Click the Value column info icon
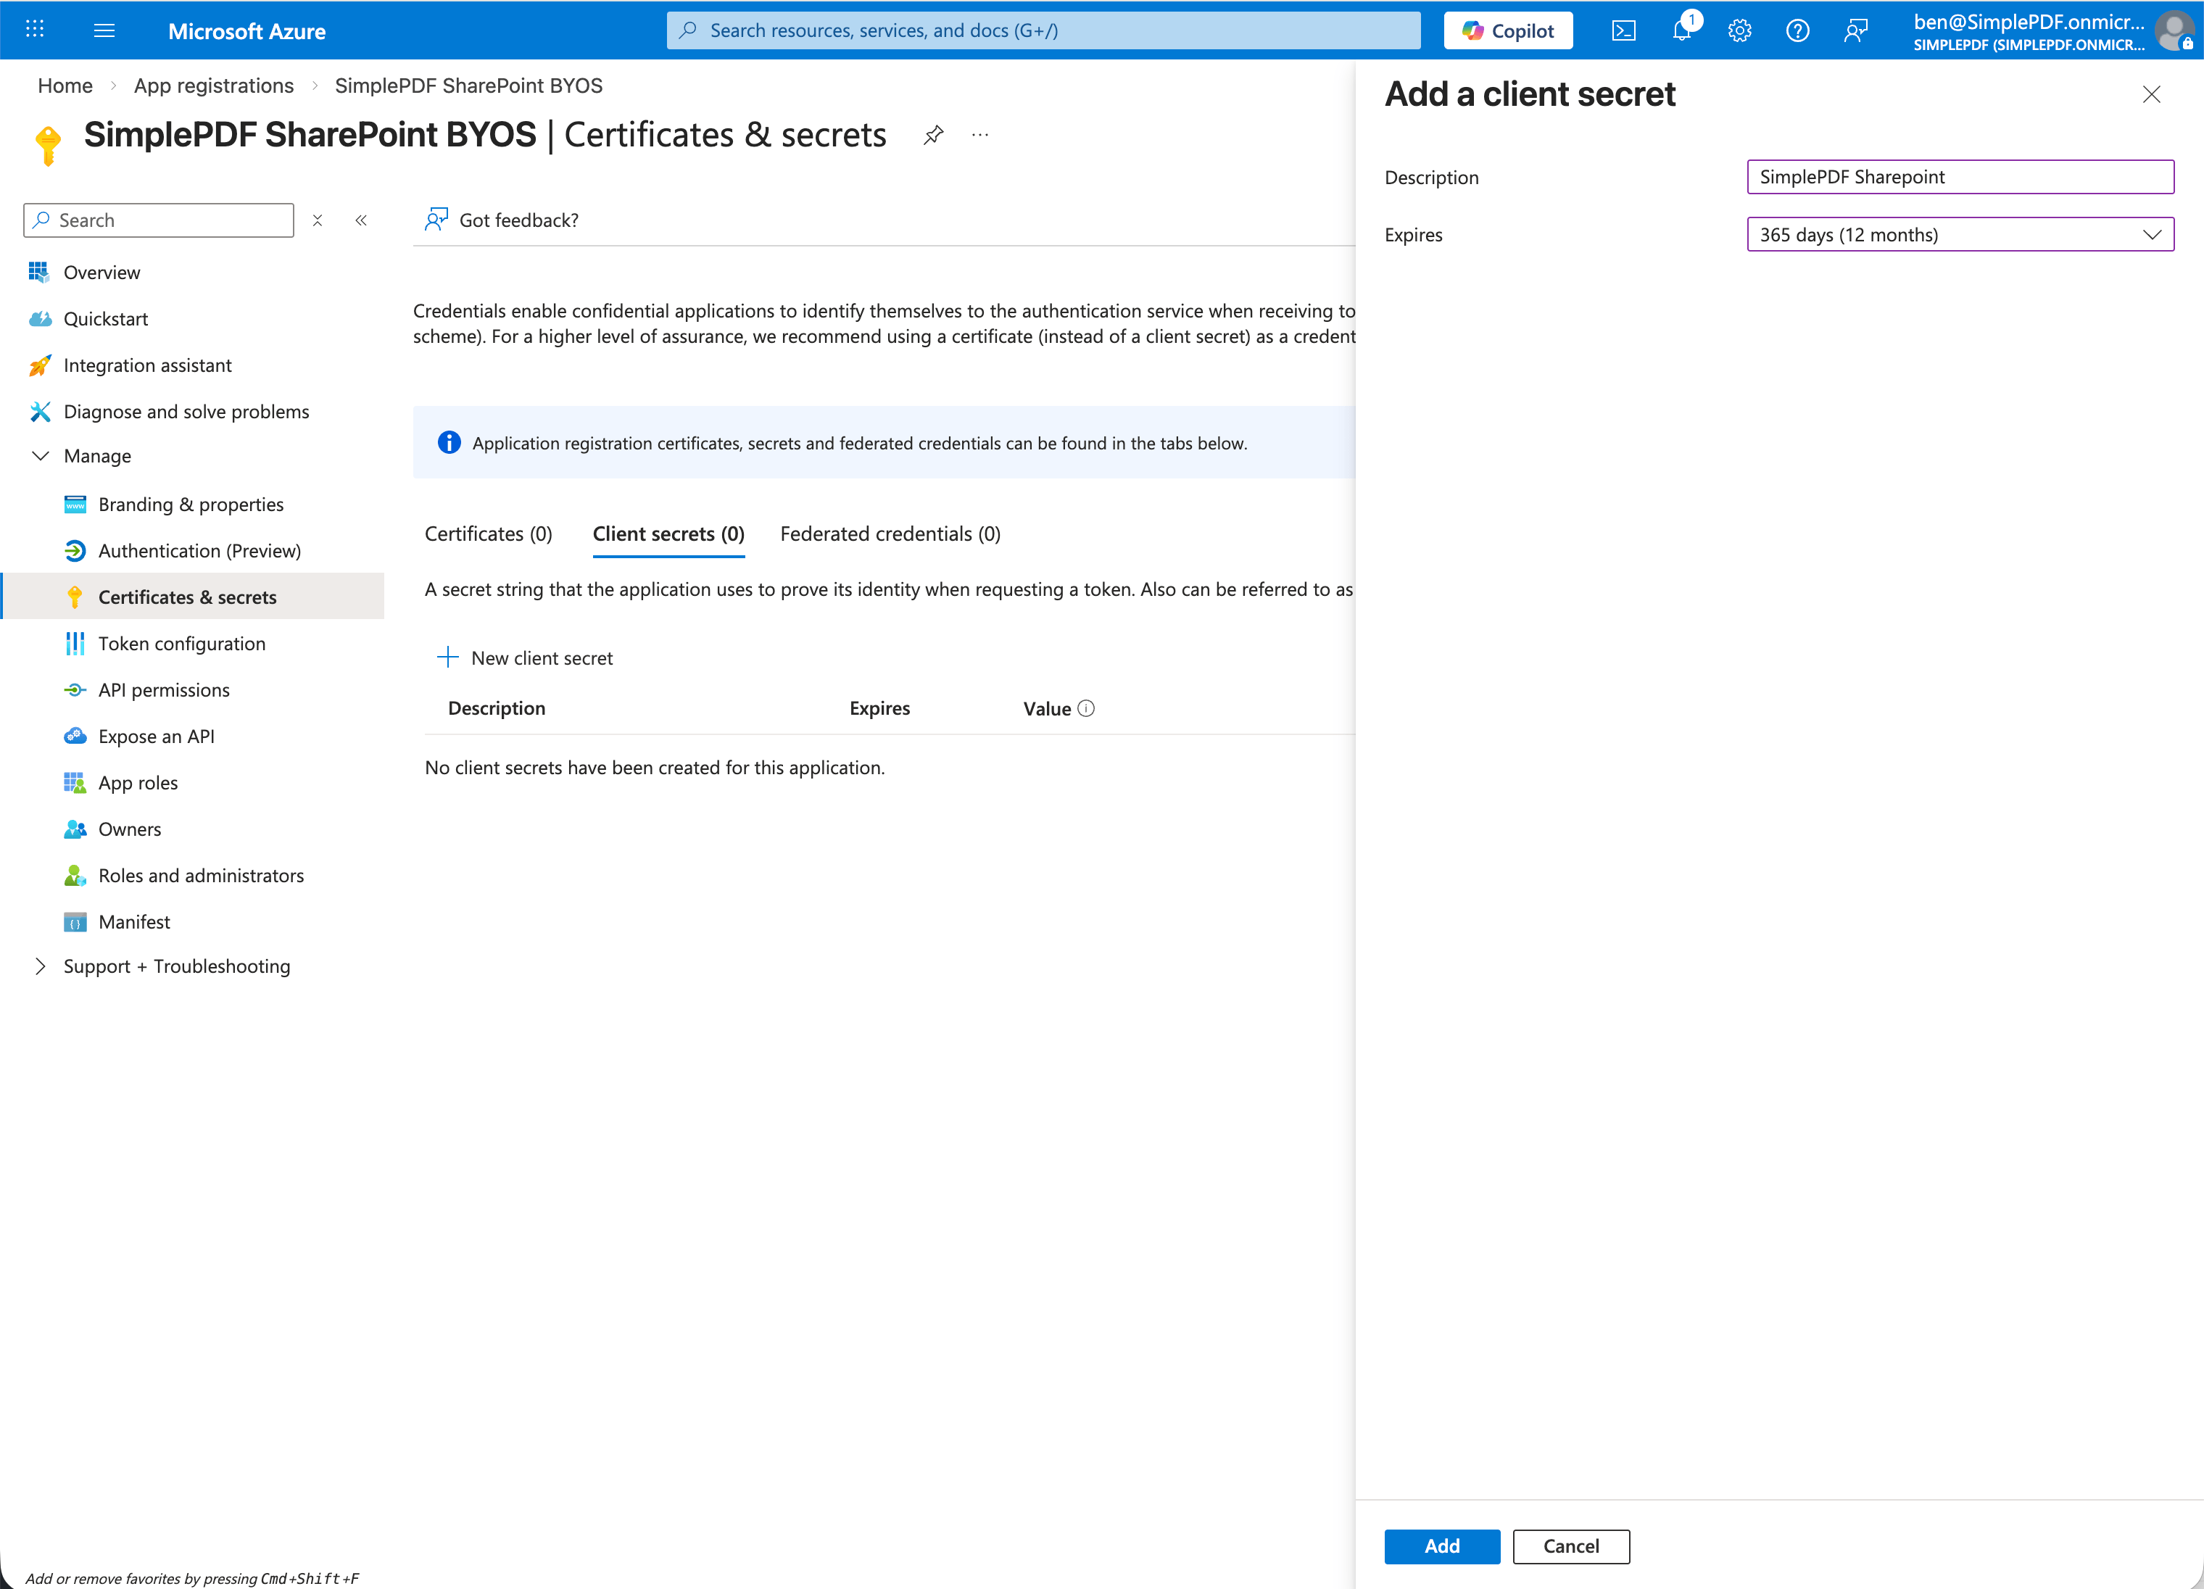 pos(1087,708)
